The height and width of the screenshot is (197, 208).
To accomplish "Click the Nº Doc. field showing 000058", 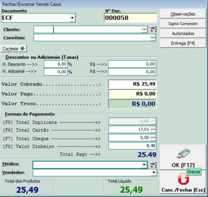I will [x=130, y=18].
